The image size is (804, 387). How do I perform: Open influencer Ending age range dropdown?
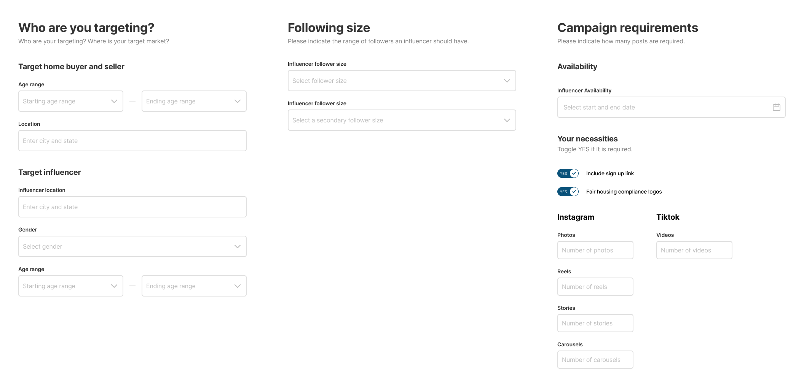click(x=194, y=286)
